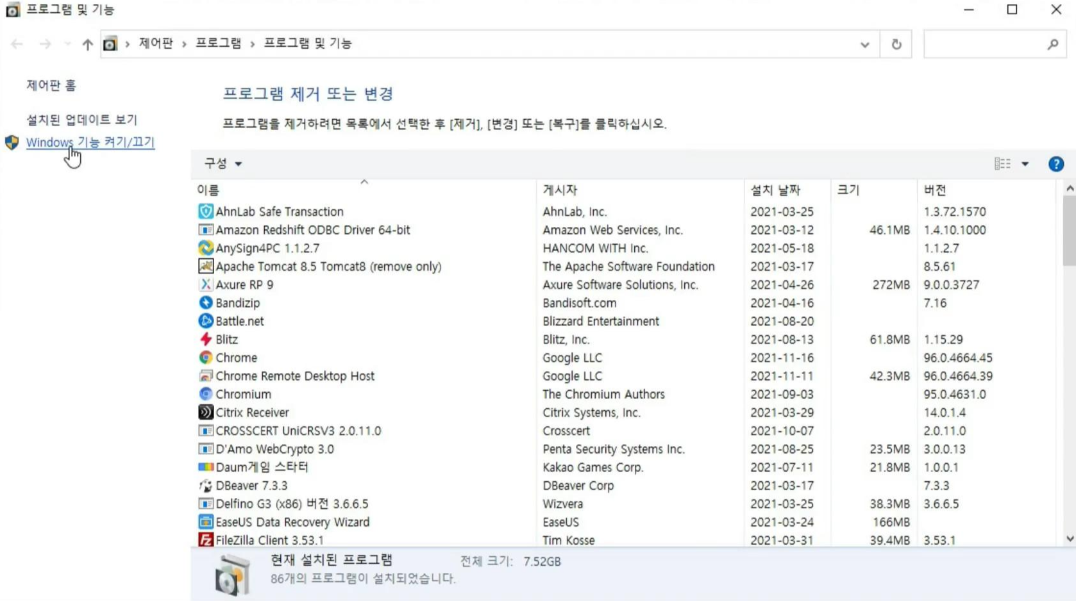
Task: Click the vertical scrollbar thumb
Action: [x=1069, y=231]
